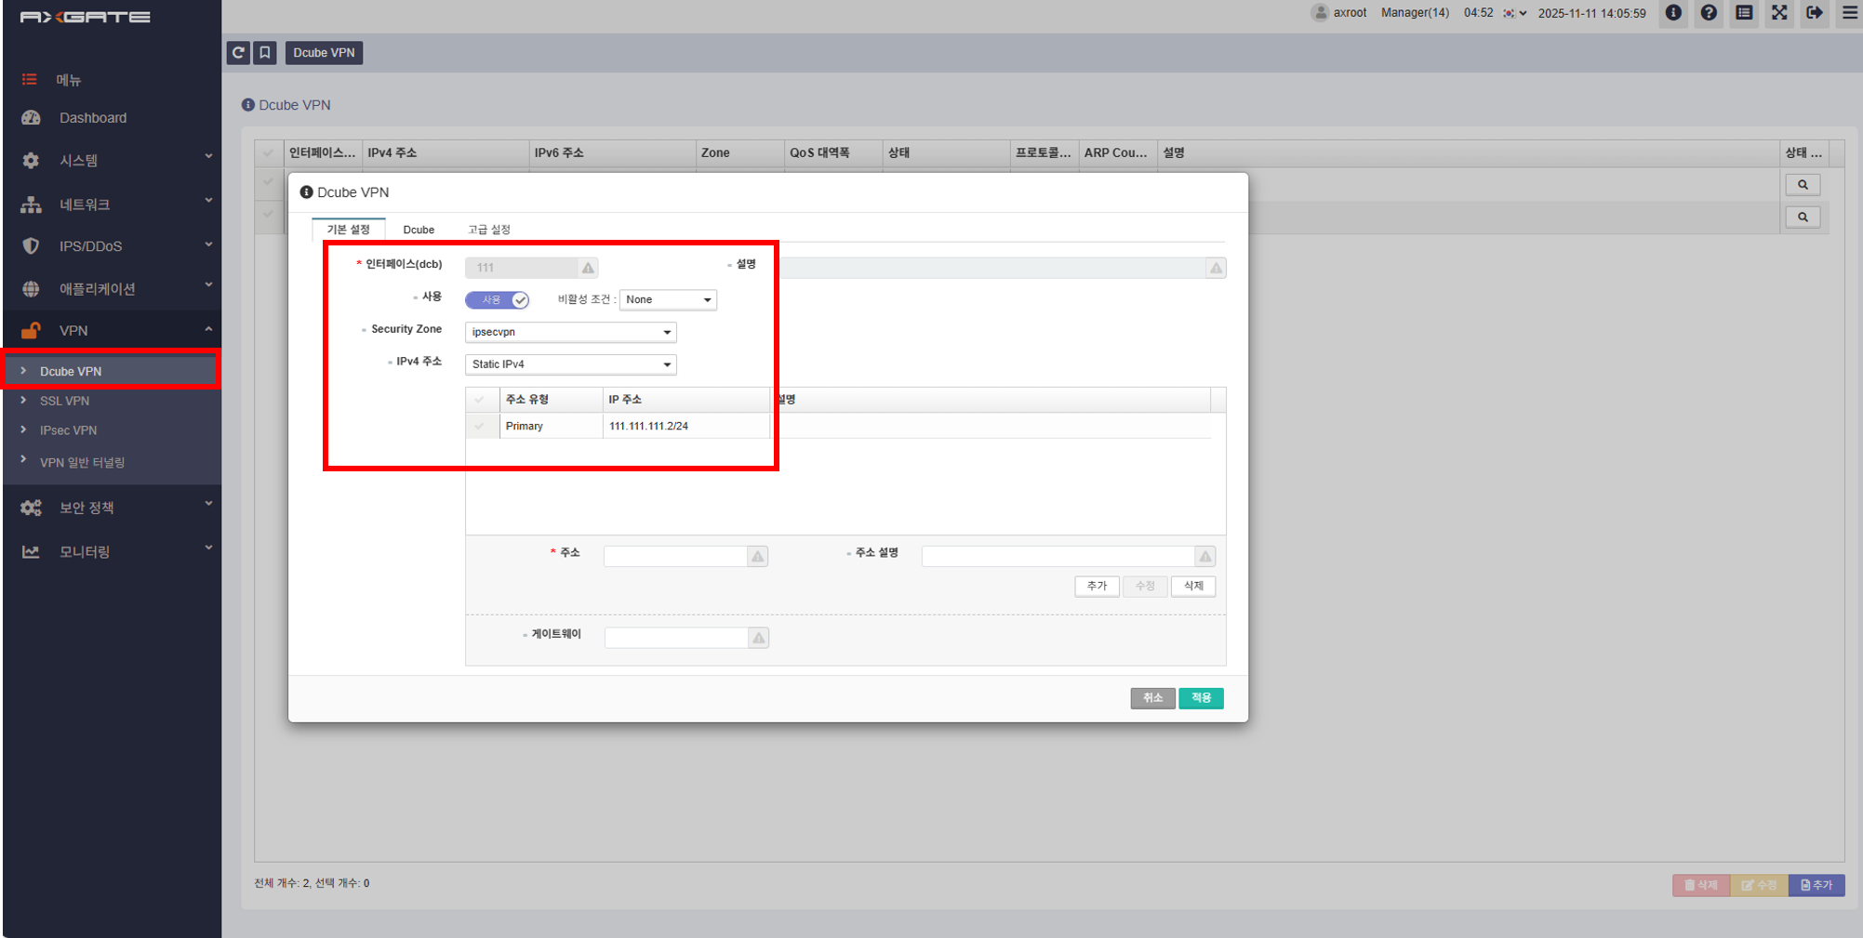The image size is (1863, 938).
Task: Select Dcube VPN in the sidebar
Action: coord(112,371)
